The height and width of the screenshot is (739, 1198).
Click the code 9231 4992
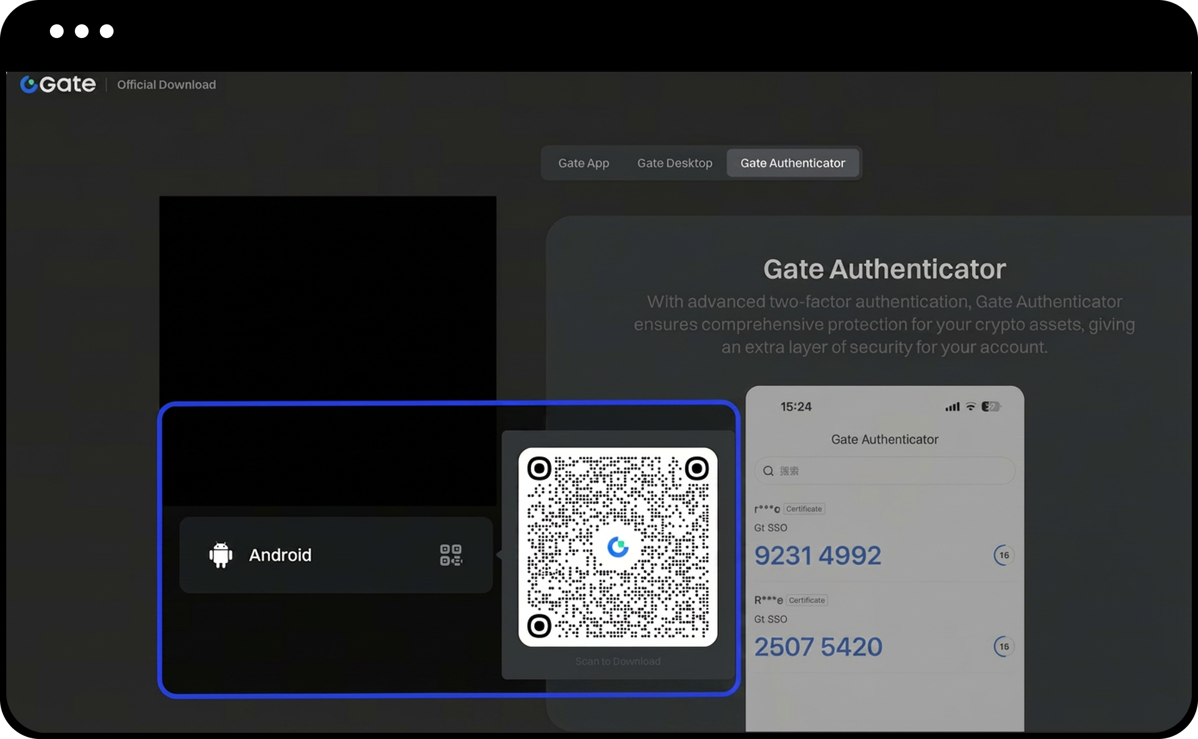coord(817,556)
